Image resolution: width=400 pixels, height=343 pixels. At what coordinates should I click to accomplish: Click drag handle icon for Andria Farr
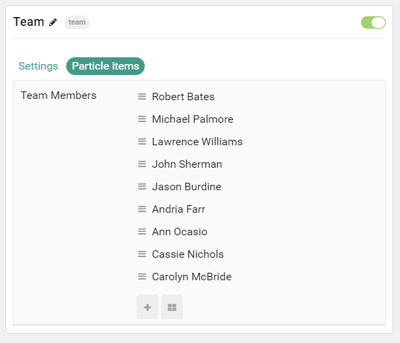[142, 209]
